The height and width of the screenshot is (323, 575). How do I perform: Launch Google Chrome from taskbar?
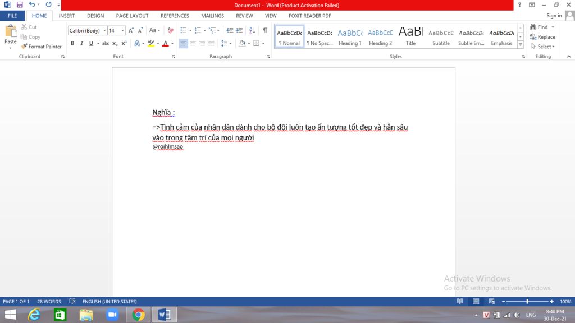coord(138,315)
